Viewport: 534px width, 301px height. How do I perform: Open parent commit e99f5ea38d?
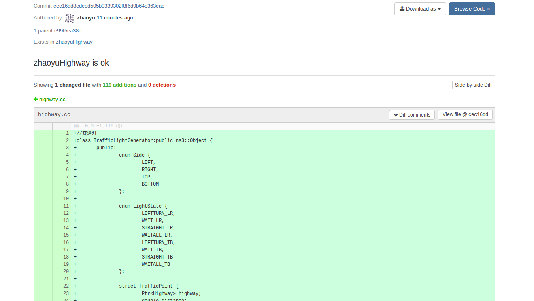[68, 31]
